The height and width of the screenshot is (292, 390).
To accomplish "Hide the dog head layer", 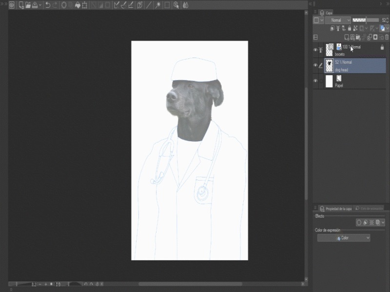I will tap(315, 65).
